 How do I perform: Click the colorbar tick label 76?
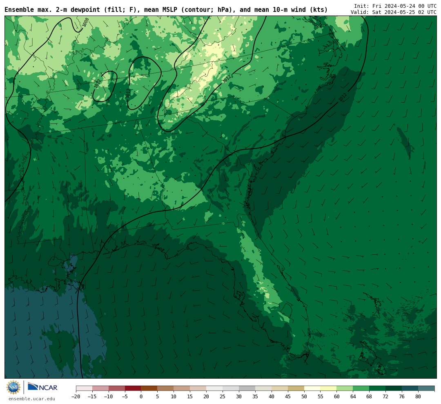[402, 396]
